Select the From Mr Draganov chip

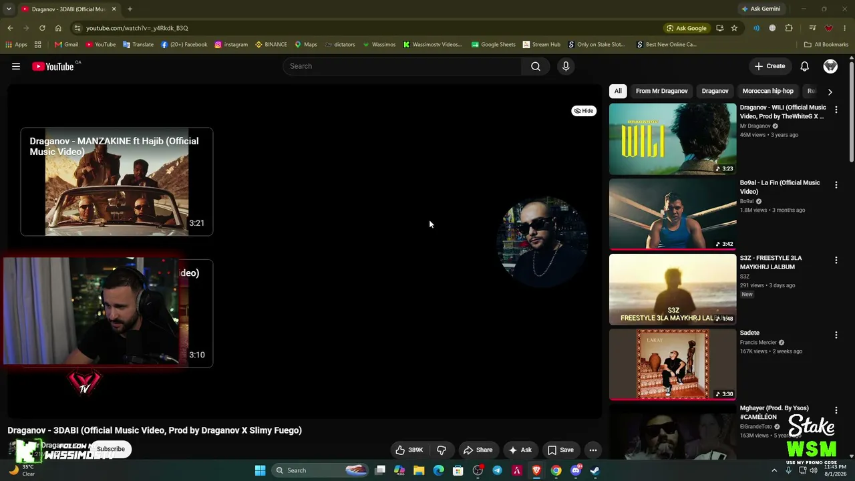[662, 91]
